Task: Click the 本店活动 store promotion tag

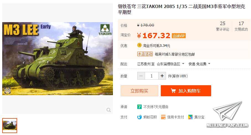Action: 145,54
